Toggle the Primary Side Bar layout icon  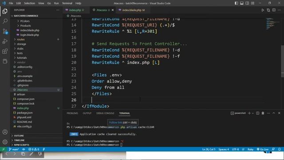[237, 3]
